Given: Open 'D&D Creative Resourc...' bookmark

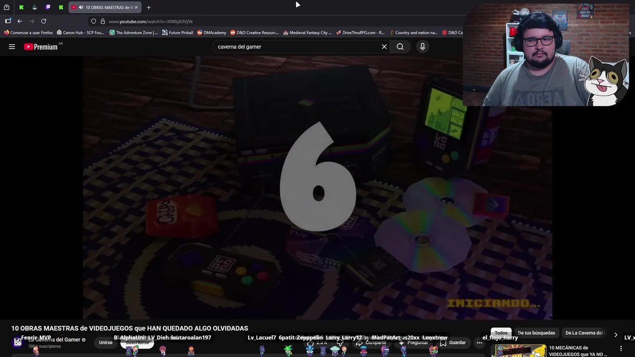Looking at the screenshot, I should tap(254, 33).
